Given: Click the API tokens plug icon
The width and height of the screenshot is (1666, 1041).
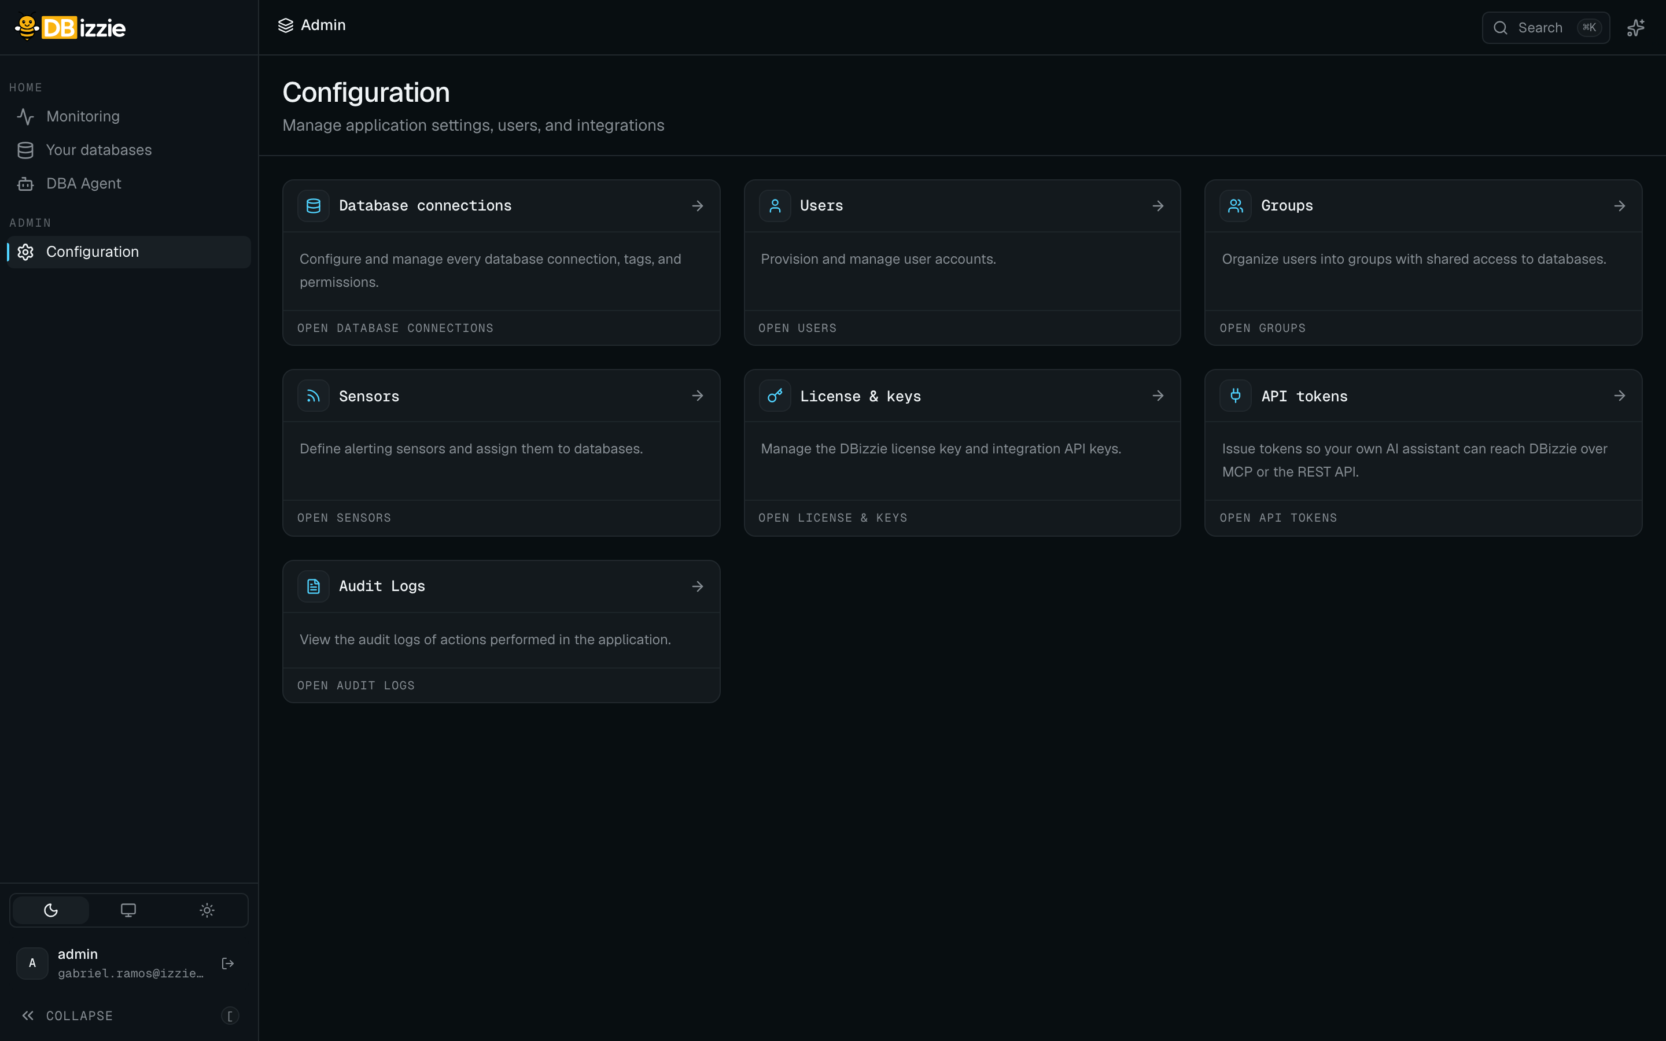Looking at the screenshot, I should [x=1236, y=396].
